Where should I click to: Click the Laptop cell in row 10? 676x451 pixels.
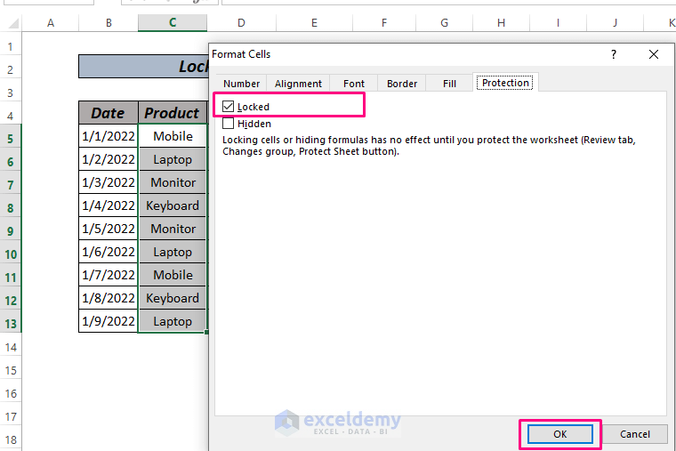click(173, 252)
